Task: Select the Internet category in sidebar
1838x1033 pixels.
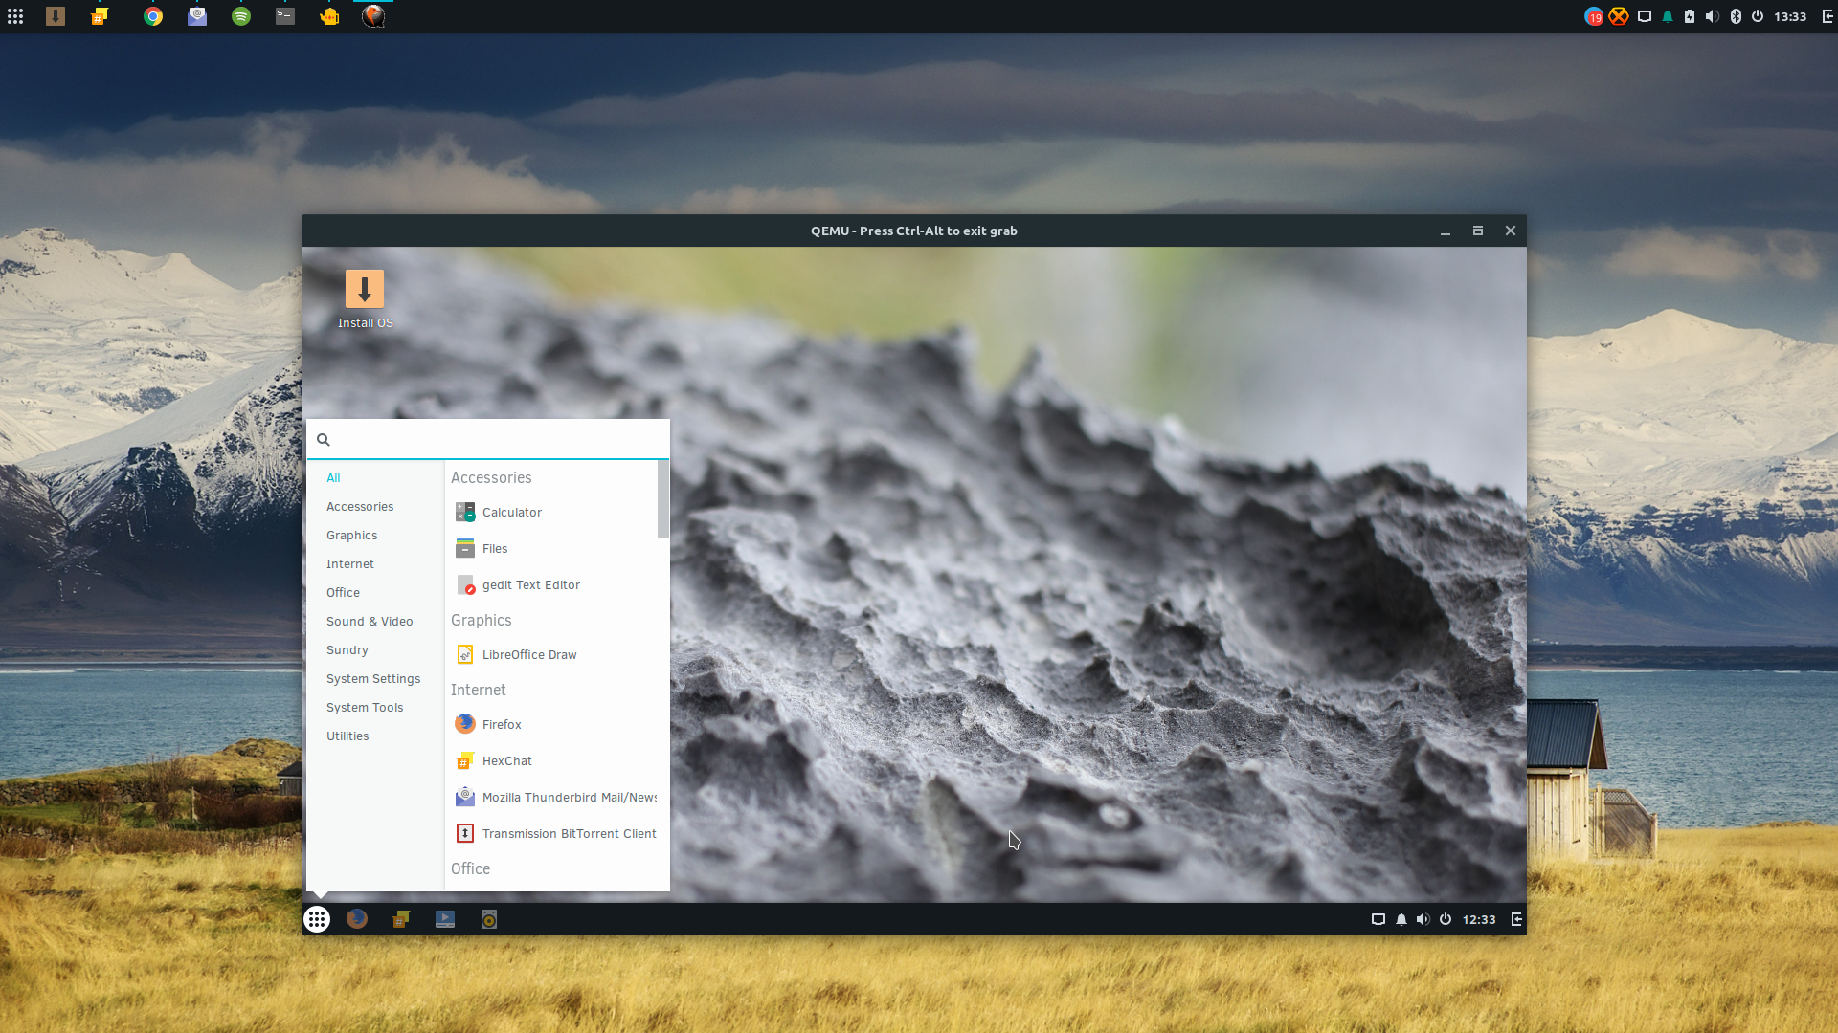Action: [349, 564]
